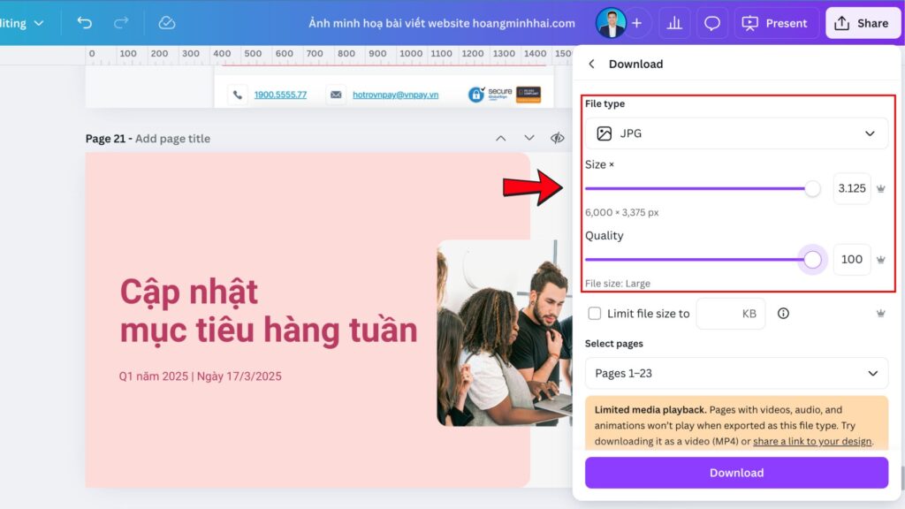Screen dimensions: 905x509
Task: Click the Quality value field 100
Action: [852, 259]
